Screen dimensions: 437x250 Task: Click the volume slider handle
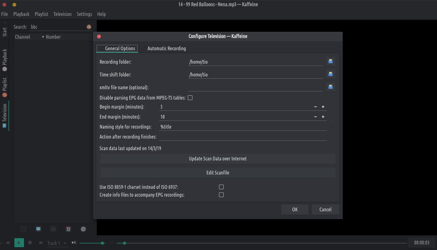click(x=102, y=243)
